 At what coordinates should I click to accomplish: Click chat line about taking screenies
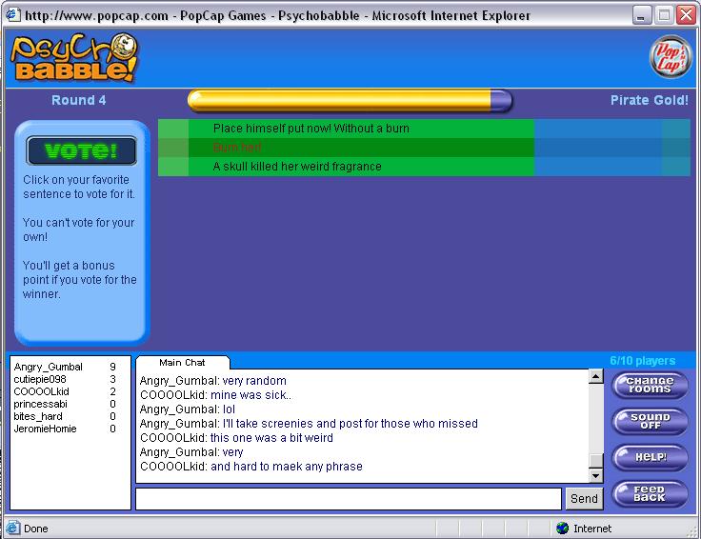(x=309, y=424)
